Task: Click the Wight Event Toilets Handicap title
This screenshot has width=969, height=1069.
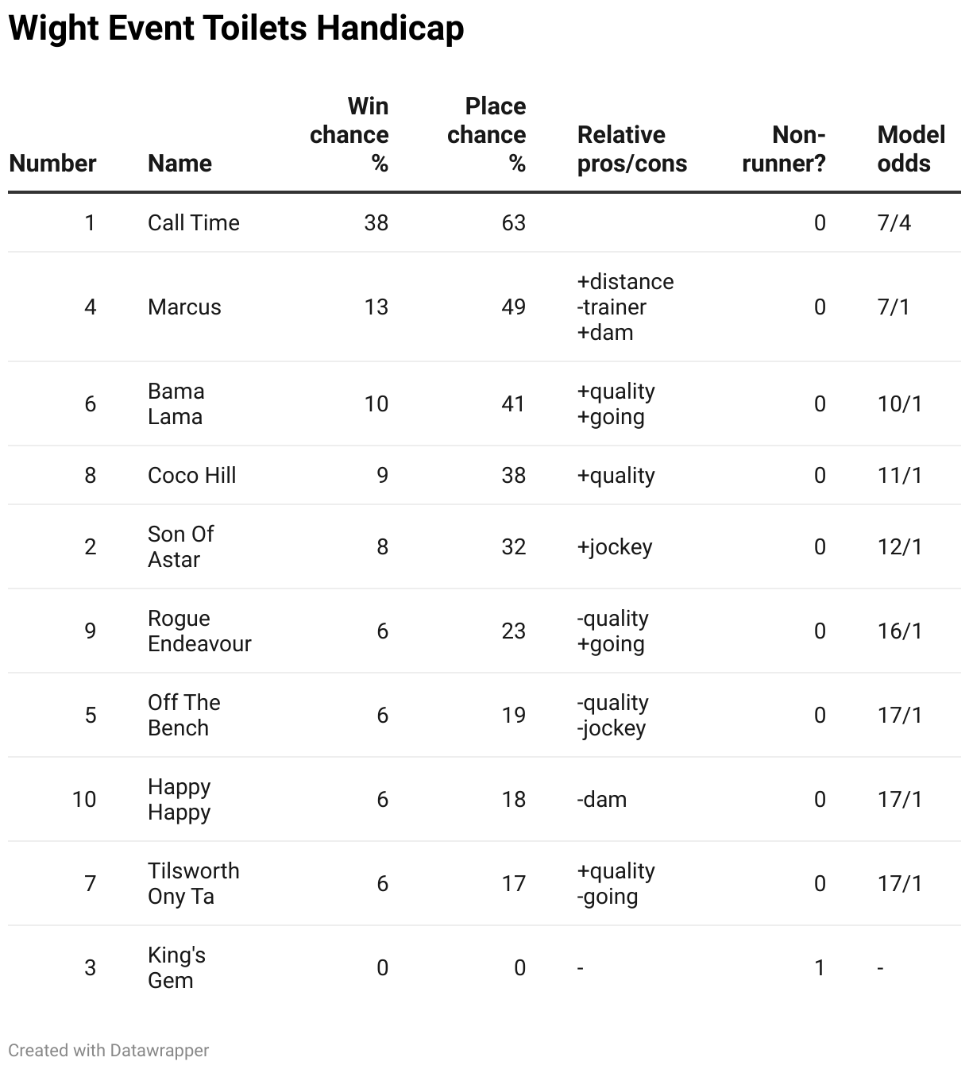Action: coord(237,29)
